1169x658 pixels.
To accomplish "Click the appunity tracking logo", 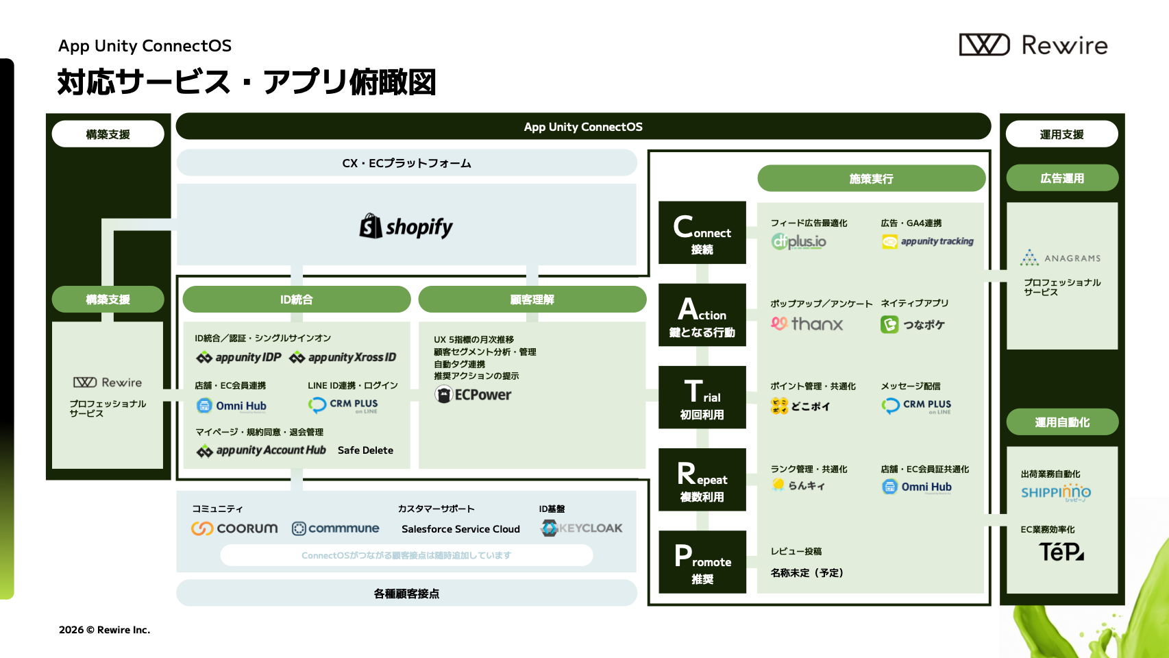I will point(928,241).
